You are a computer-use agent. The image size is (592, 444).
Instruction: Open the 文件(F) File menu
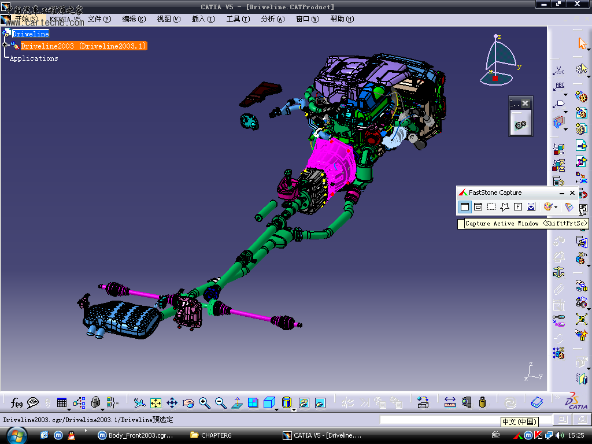[x=99, y=19]
